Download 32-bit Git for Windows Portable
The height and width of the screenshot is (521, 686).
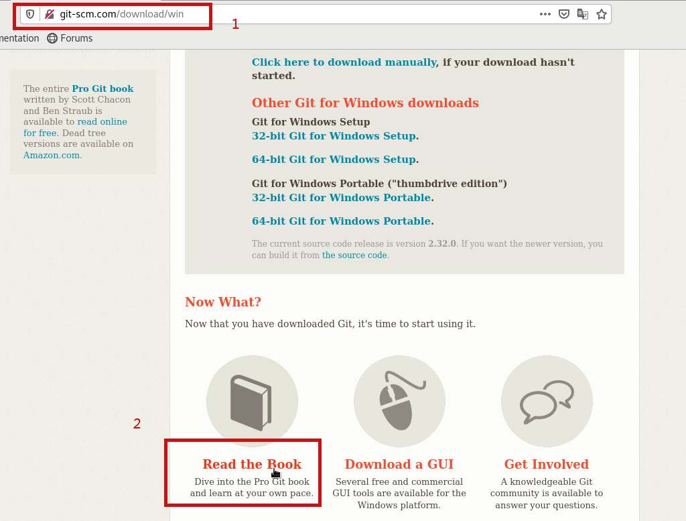(342, 198)
